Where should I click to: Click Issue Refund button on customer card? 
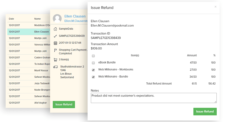[x=64, y=104]
